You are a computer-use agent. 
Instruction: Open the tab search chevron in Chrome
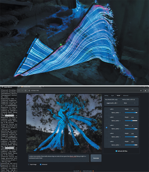(x=19, y=87)
